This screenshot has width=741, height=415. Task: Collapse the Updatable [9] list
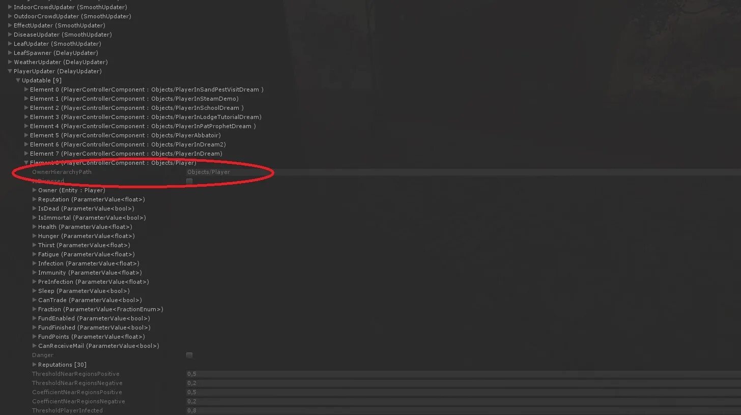tap(18, 80)
